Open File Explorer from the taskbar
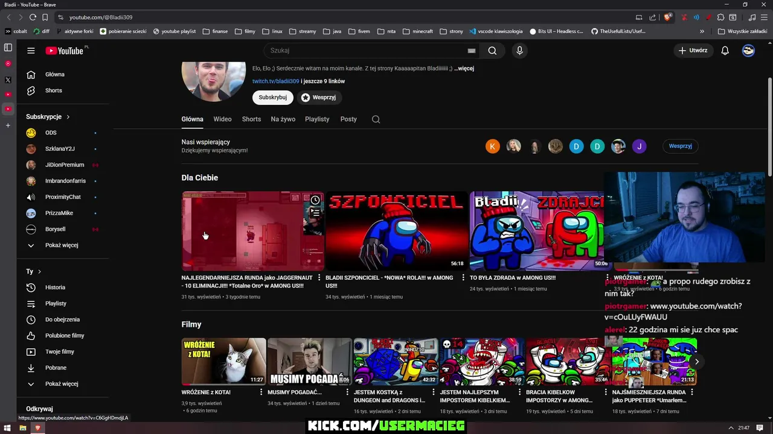Image resolution: width=773 pixels, height=434 pixels. pos(22,428)
